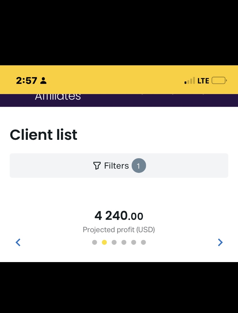Tap the battery indicator icon

[x=219, y=81]
